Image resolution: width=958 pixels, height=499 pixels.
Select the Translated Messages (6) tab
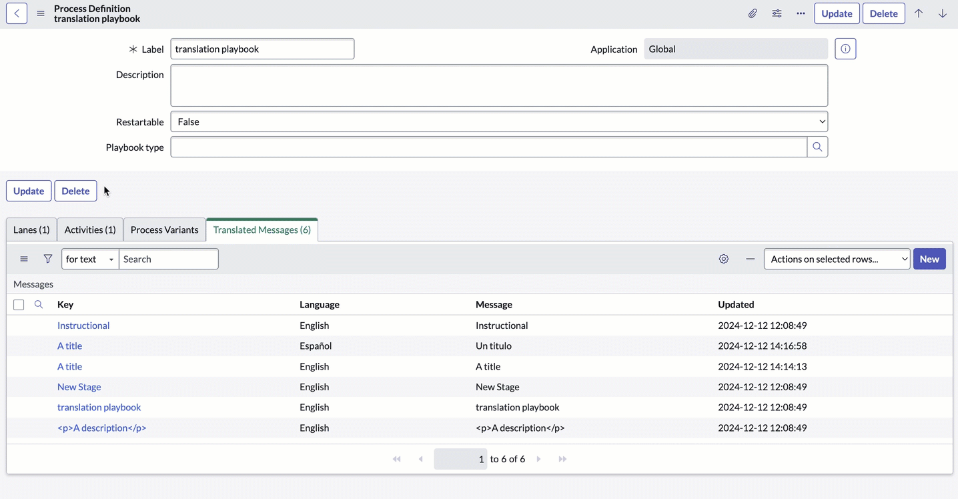[262, 229]
